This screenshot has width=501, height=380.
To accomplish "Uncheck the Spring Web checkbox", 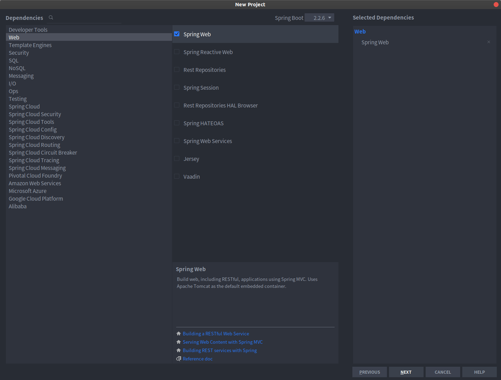I will (x=177, y=34).
